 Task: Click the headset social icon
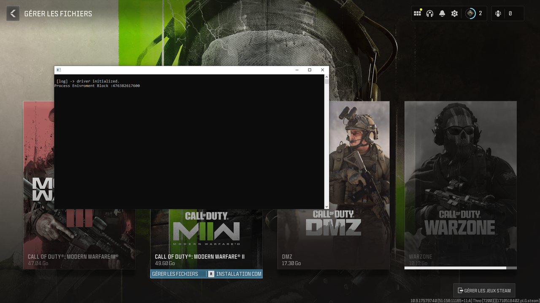(x=429, y=13)
